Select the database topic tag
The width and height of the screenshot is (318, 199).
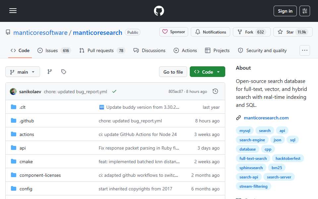[247, 149]
